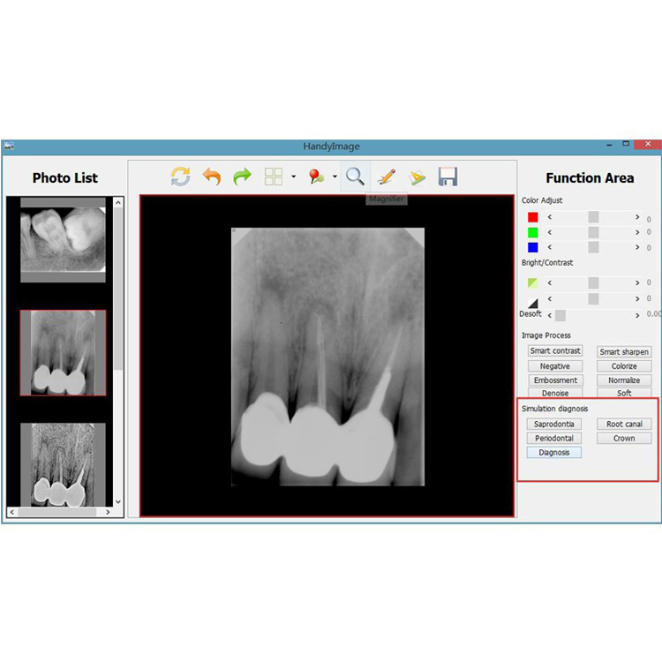Select the Magnifier tool
The width and height of the screenshot is (662, 662).
[355, 177]
